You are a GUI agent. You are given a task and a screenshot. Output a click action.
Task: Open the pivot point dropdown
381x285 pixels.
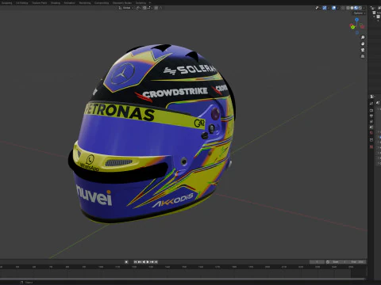(x=138, y=8)
